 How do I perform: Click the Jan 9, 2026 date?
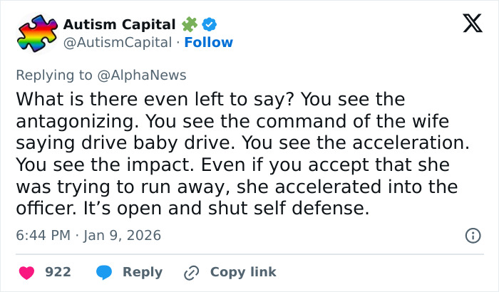pyautogui.click(x=124, y=235)
